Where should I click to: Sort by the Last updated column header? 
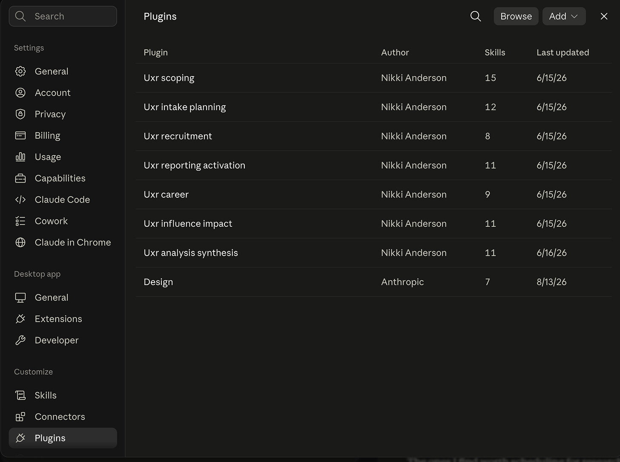coord(563,52)
